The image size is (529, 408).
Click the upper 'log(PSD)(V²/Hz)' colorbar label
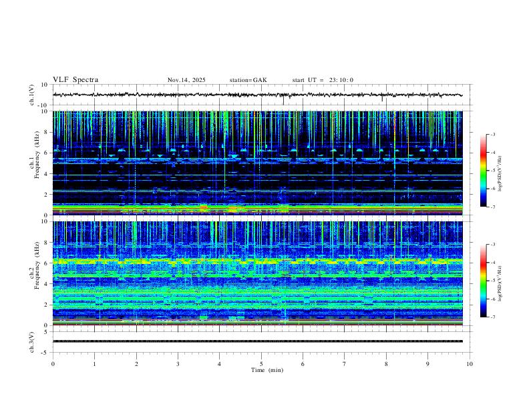[500, 174]
